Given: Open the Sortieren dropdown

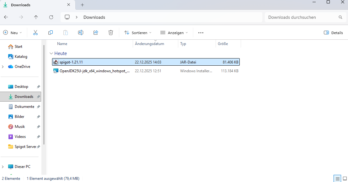Looking at the screenshot, I should (x=138, y=33).
